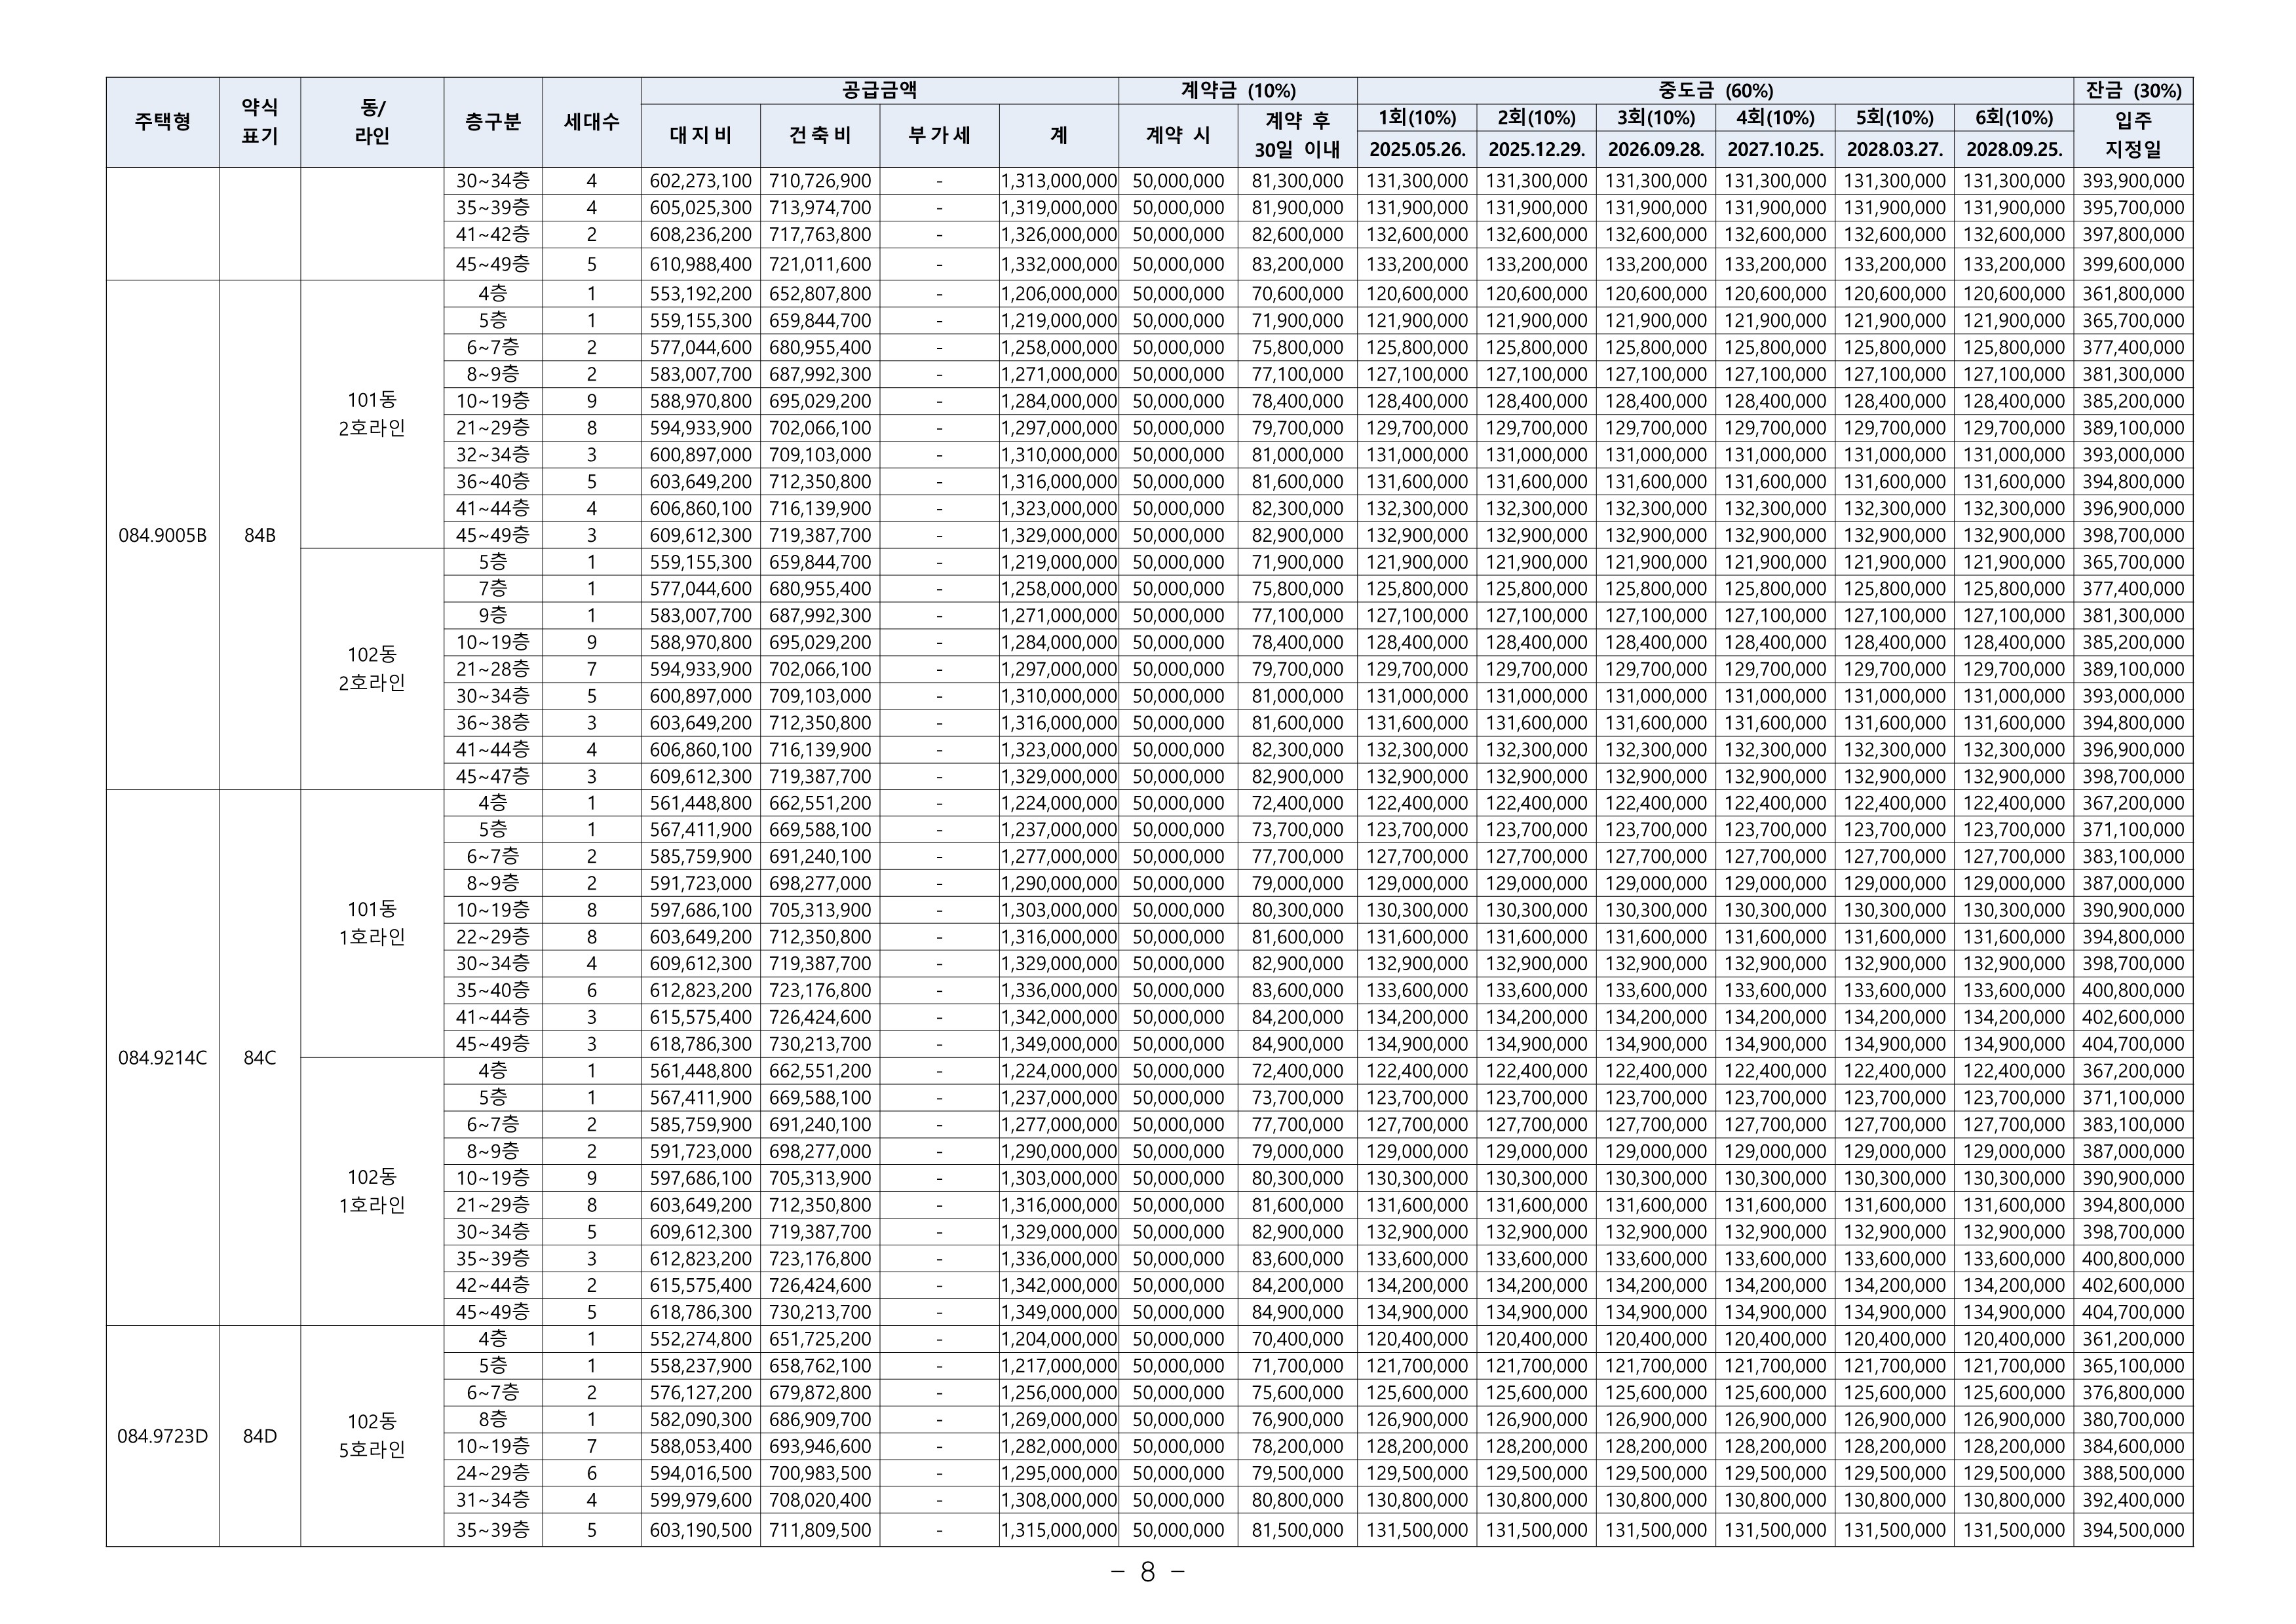Click total price 1,313,000,000
Viewport: 2296px width, 1624px height.
(1059, 181)
